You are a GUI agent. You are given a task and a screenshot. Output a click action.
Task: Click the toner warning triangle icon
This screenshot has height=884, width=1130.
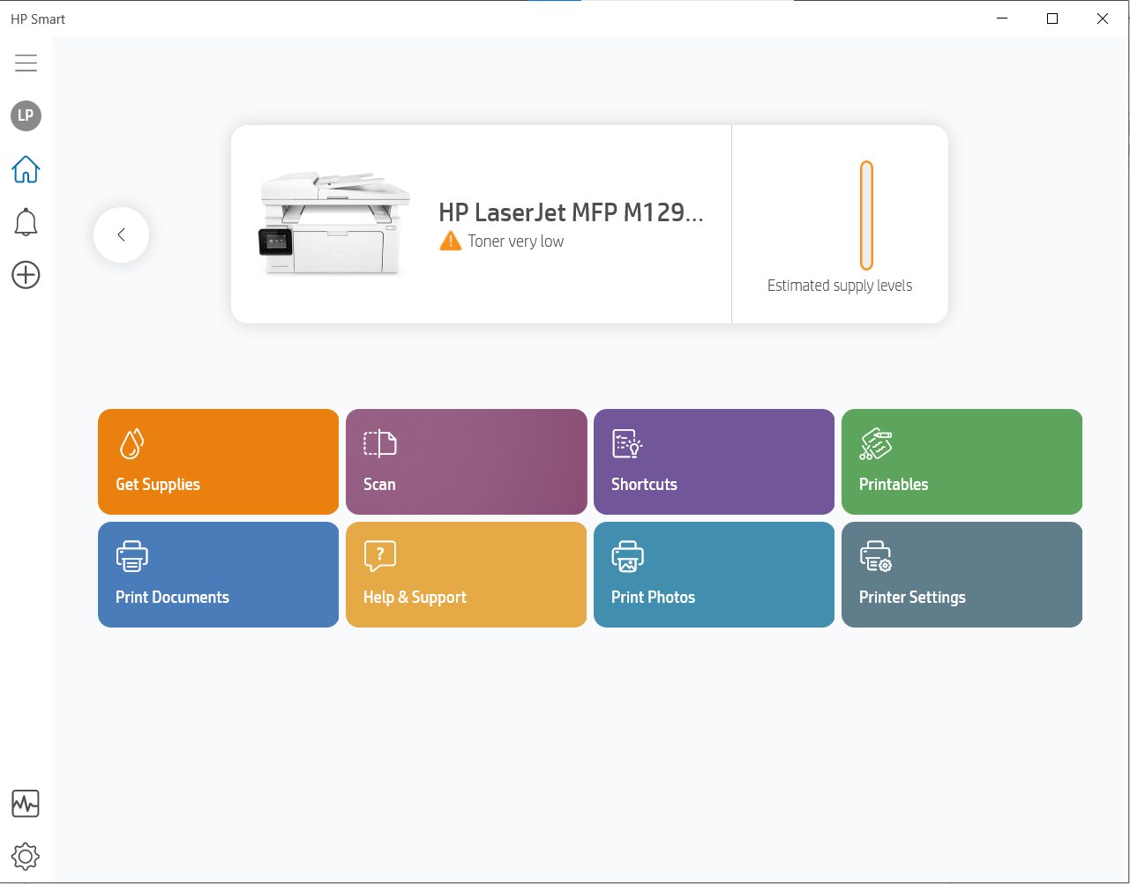[451, 241]
